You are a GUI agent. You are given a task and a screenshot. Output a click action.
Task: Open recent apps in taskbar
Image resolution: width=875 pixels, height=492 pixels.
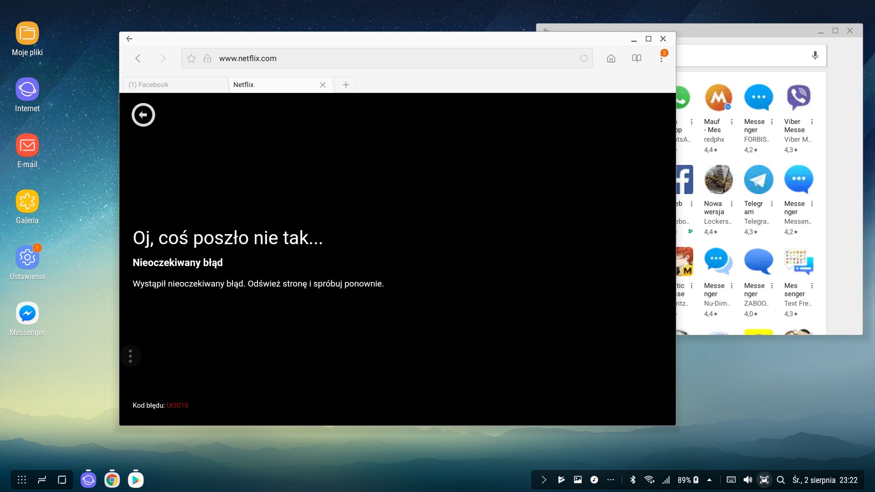[x=42, y=480]
